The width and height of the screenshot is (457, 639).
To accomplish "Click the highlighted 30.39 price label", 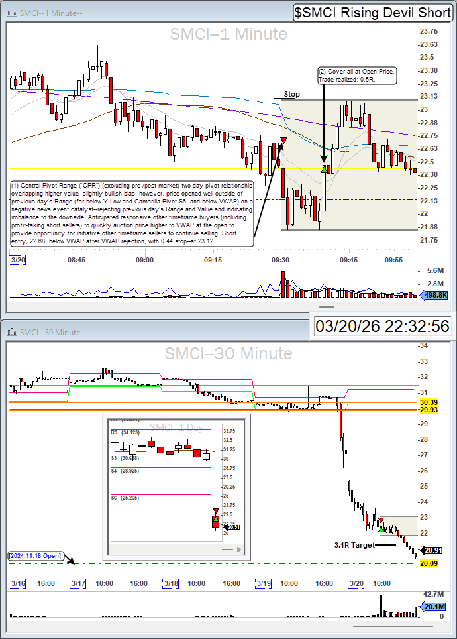I will click(x=429, y=402).
